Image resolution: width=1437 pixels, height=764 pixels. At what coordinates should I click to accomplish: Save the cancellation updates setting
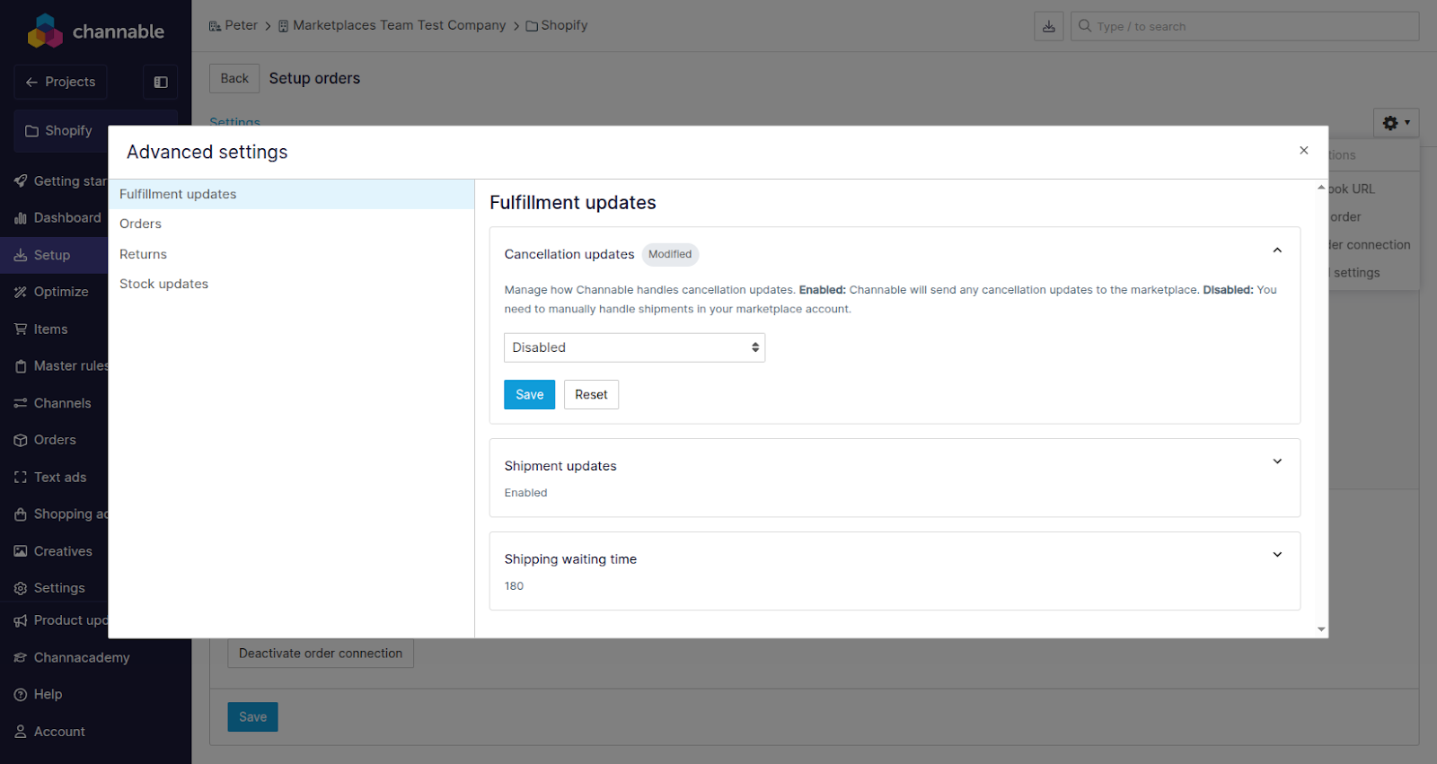[529, 394]
